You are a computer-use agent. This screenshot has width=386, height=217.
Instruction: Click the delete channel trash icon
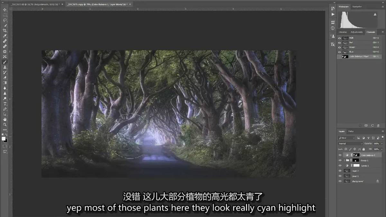click(x=378, y=125)
